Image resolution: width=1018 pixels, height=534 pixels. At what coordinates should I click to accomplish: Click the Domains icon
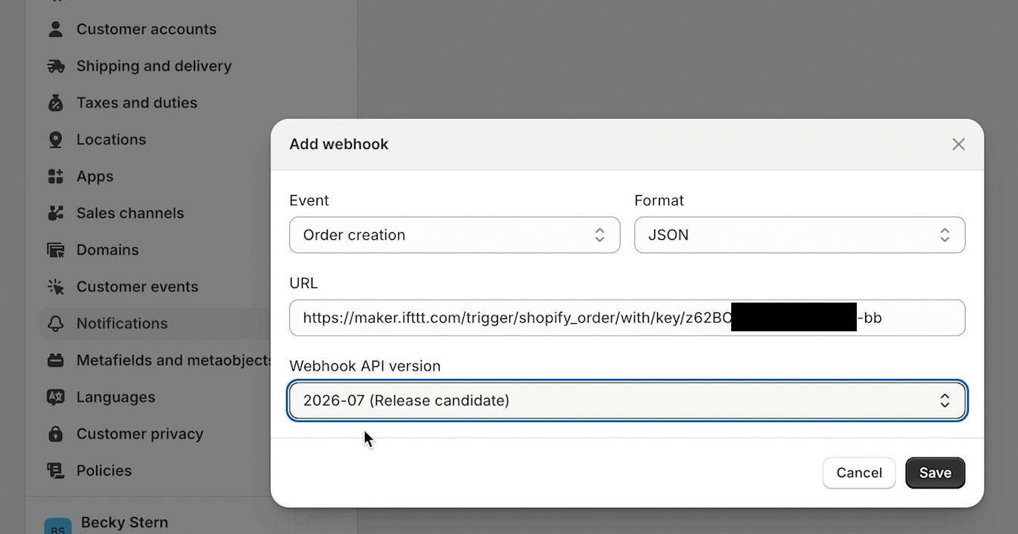55,250
